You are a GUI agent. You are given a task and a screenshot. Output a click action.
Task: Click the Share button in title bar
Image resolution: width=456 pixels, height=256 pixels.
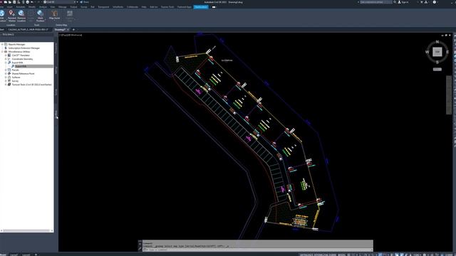[x=84, y=2]
